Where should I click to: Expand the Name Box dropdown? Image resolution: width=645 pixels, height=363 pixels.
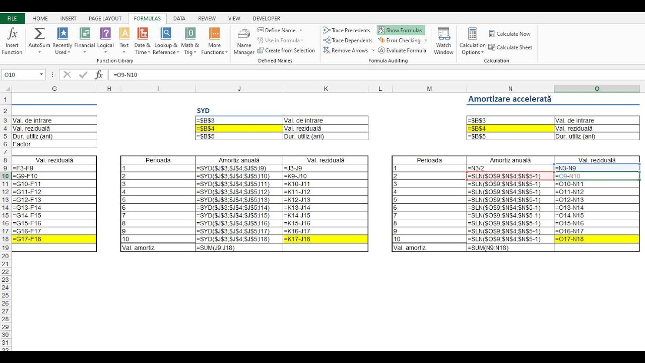coord(41,75)
